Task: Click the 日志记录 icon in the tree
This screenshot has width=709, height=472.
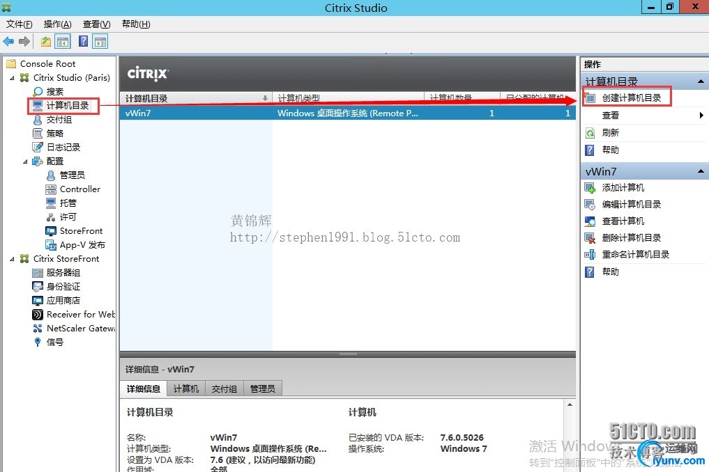Action: 38,148
